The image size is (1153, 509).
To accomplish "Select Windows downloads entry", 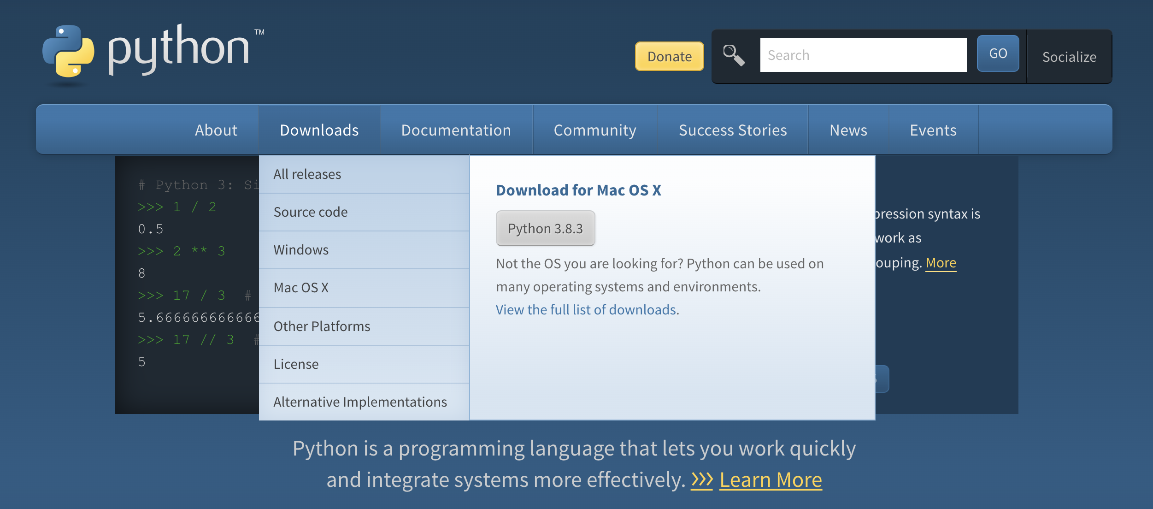I will tap(300, 250).
